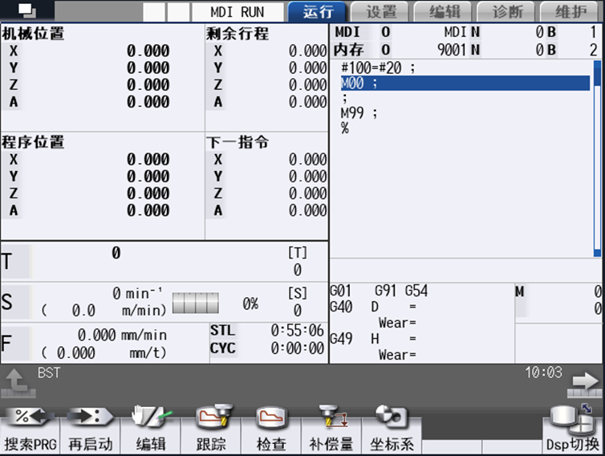Select the M99 program line
This screenshot has height=456, width=605.
pos(359,113)
